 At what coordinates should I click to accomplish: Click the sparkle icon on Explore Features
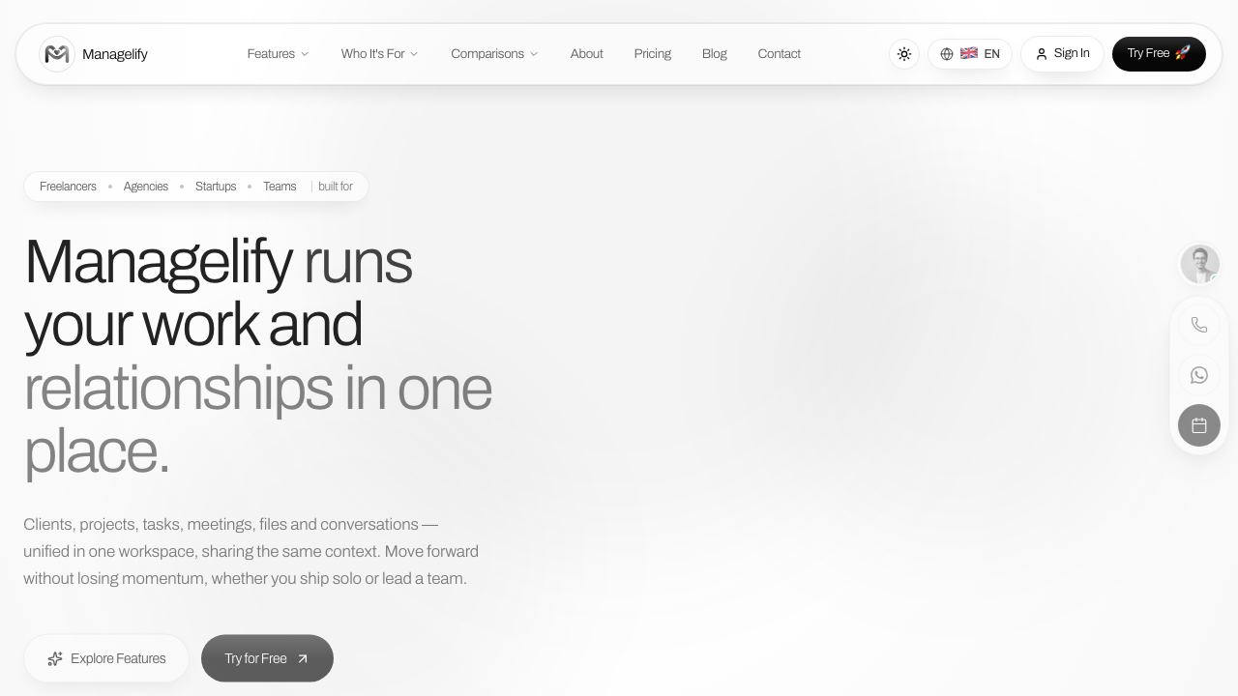[x=55, y=658]
